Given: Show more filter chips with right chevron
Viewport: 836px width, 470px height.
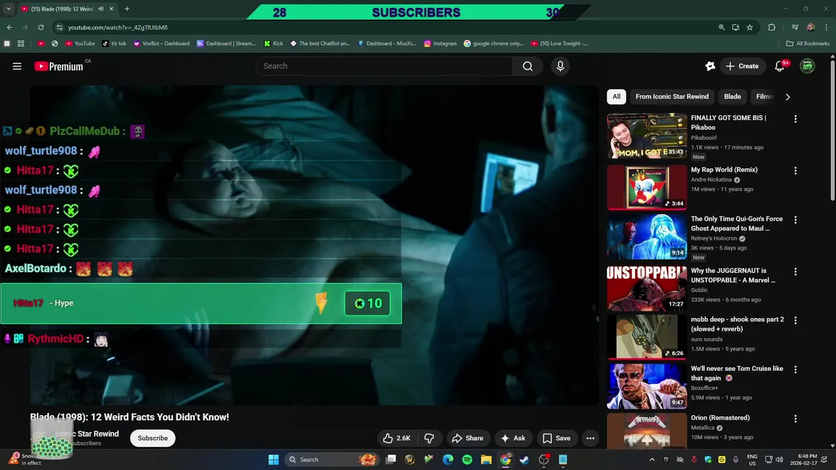Looking at the screenshot, I should 788,97.
